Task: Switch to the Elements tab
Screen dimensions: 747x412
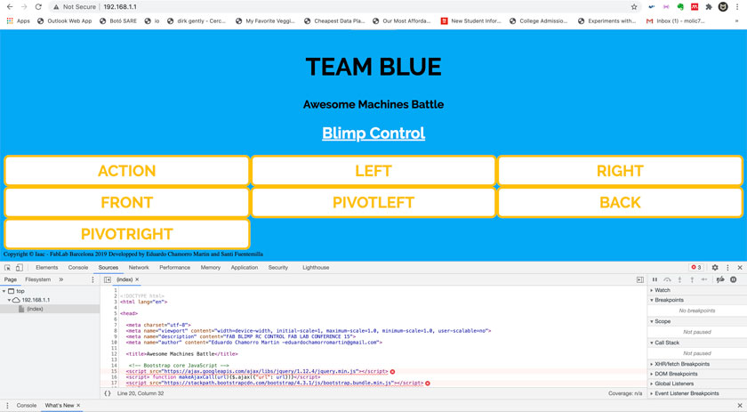Action: 46,268
